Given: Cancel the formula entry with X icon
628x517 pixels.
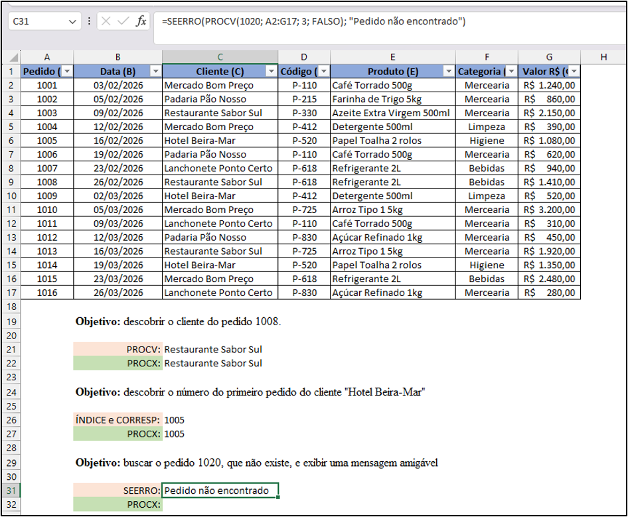Looking at the screenshot, I should (x=106, y=21).
